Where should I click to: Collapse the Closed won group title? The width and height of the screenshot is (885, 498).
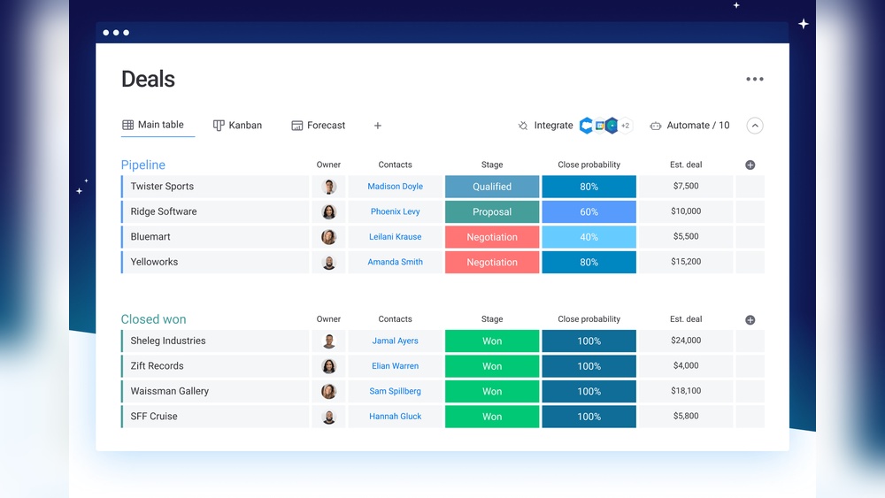153,319
